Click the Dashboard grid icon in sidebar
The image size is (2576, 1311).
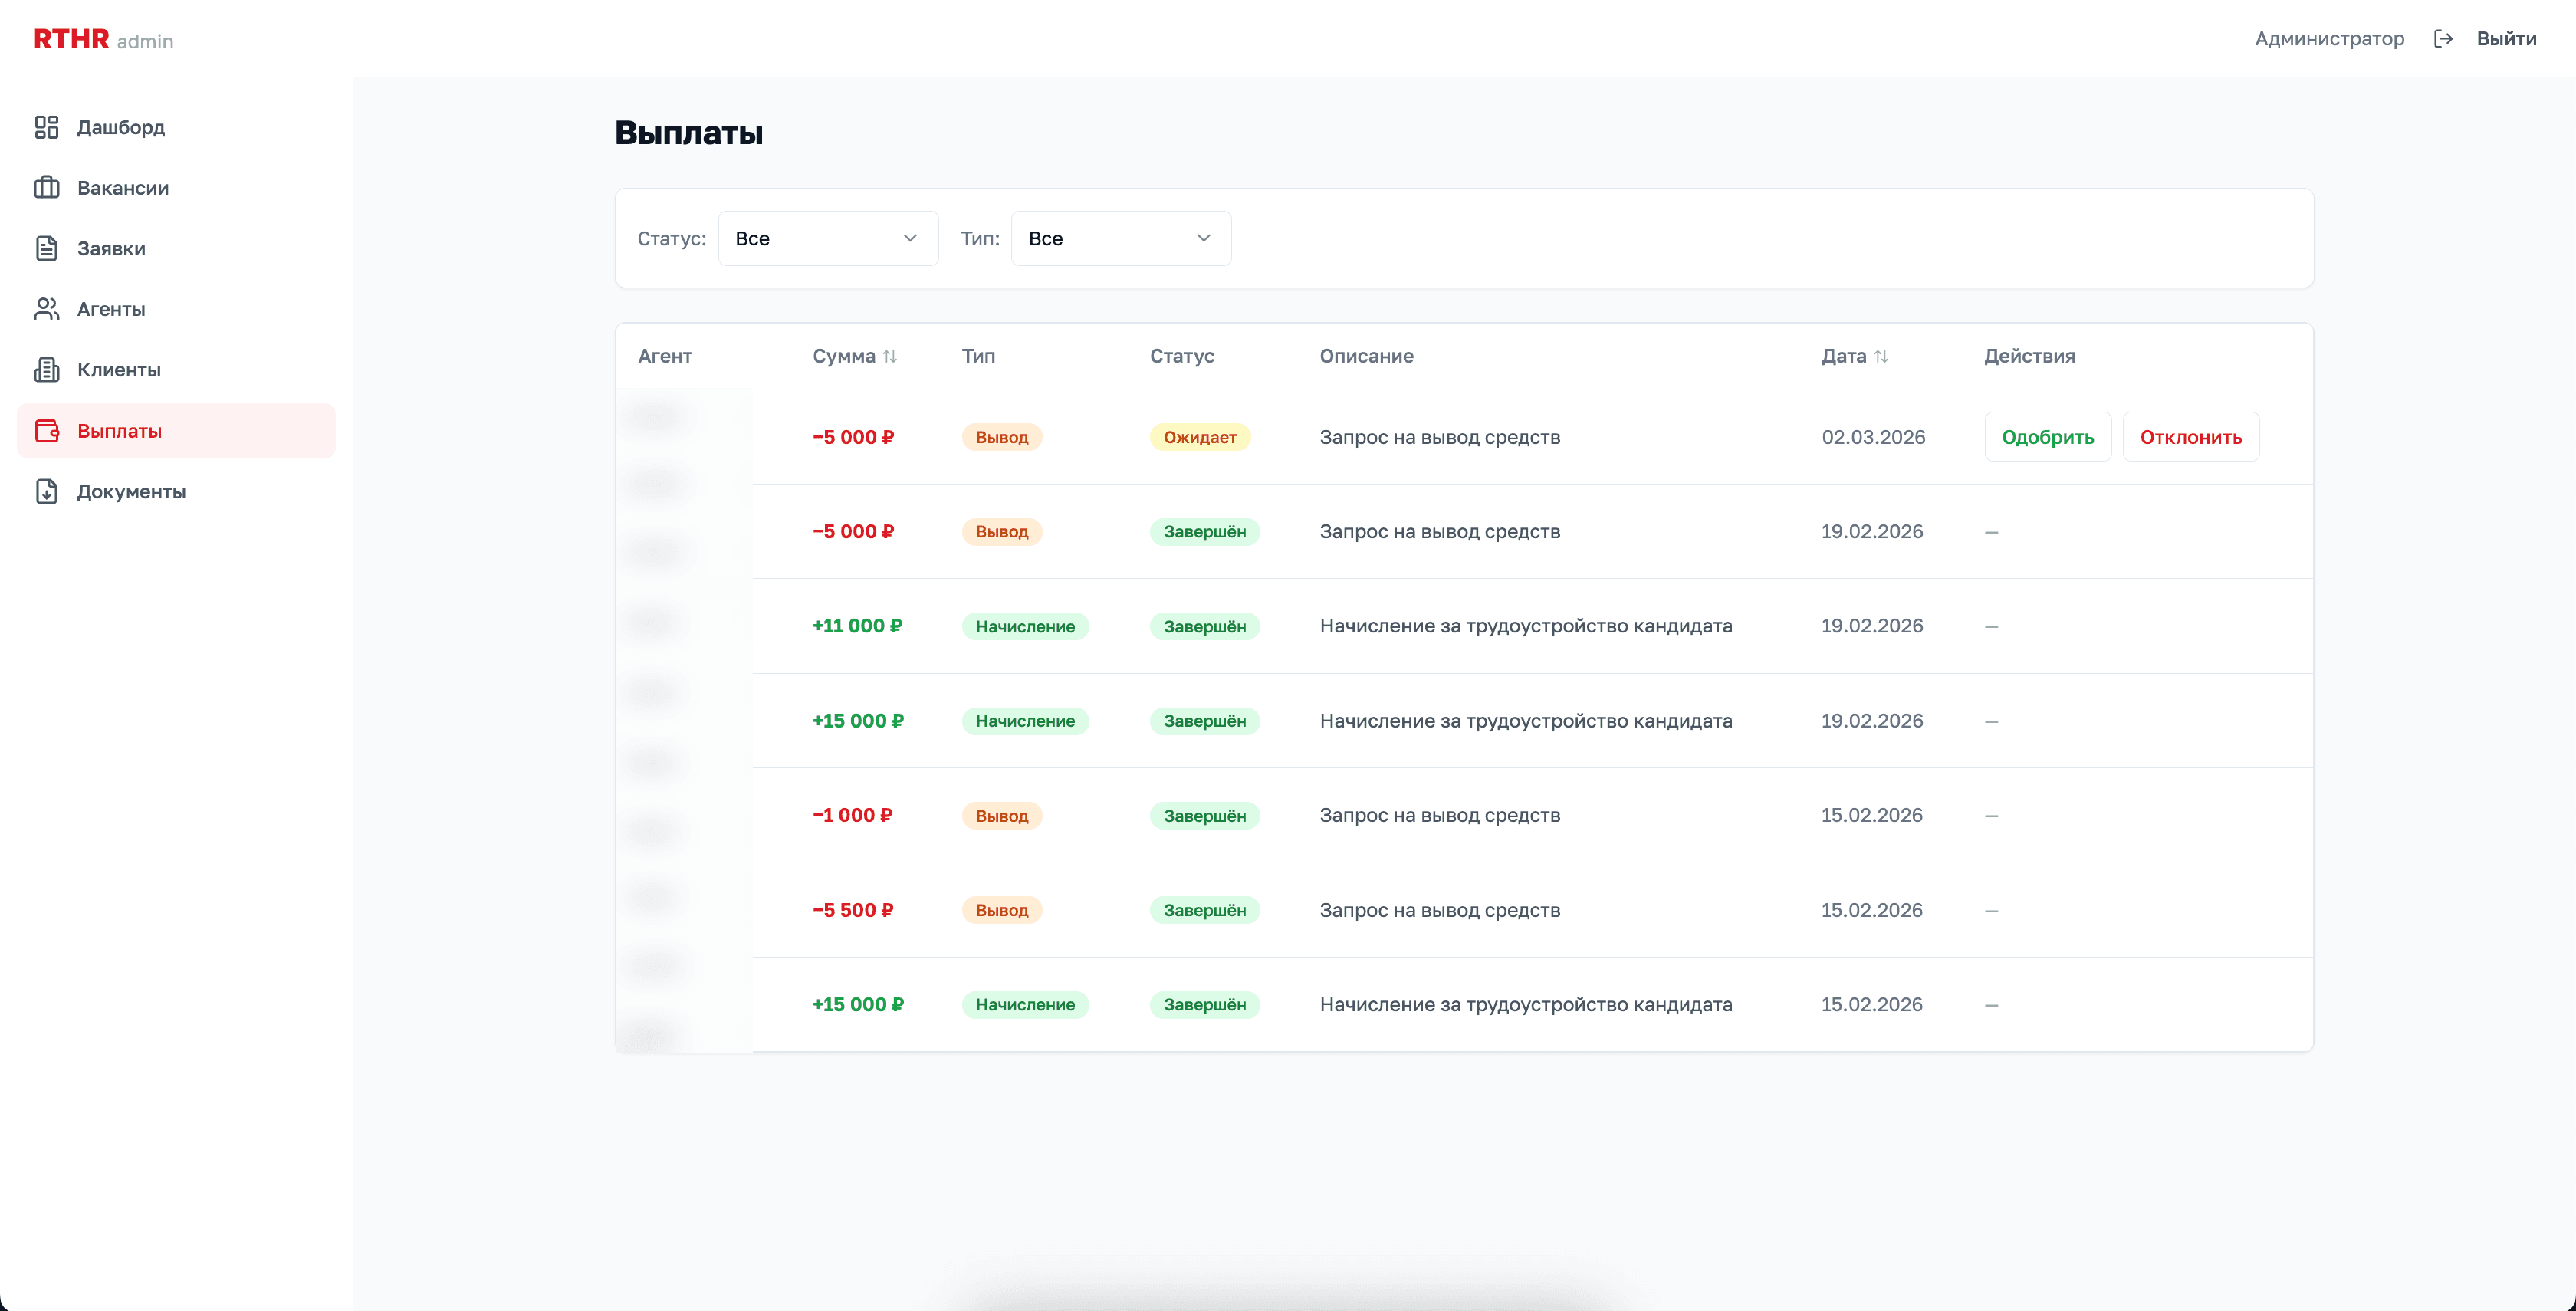46,127
